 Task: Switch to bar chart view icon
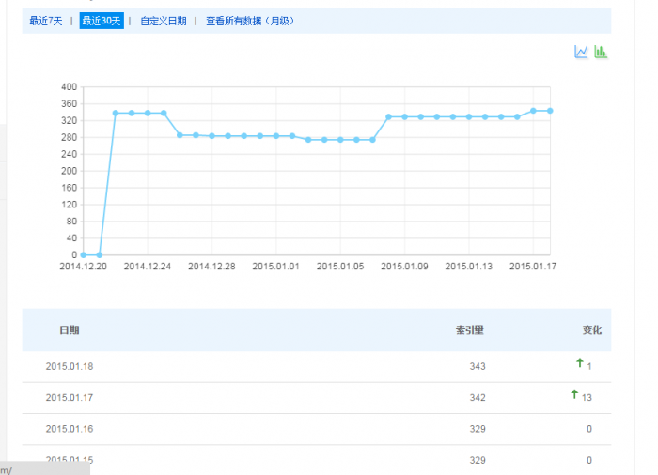point(601,53)
